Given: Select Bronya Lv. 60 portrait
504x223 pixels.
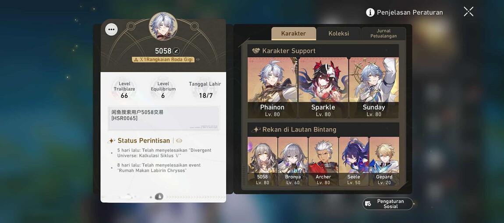Looking at the screenshot, I should [293, 161].
